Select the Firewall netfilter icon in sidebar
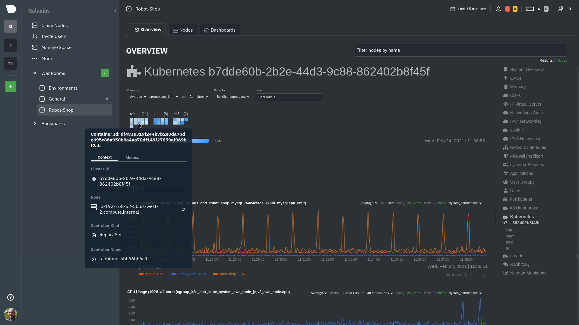Image resolution: width=579 pixels, height=325 pixels. coord(505,156)
